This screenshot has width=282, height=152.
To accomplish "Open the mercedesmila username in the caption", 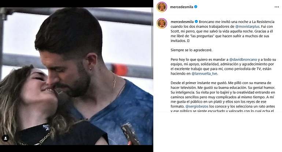I will click(x=182, y=22).
